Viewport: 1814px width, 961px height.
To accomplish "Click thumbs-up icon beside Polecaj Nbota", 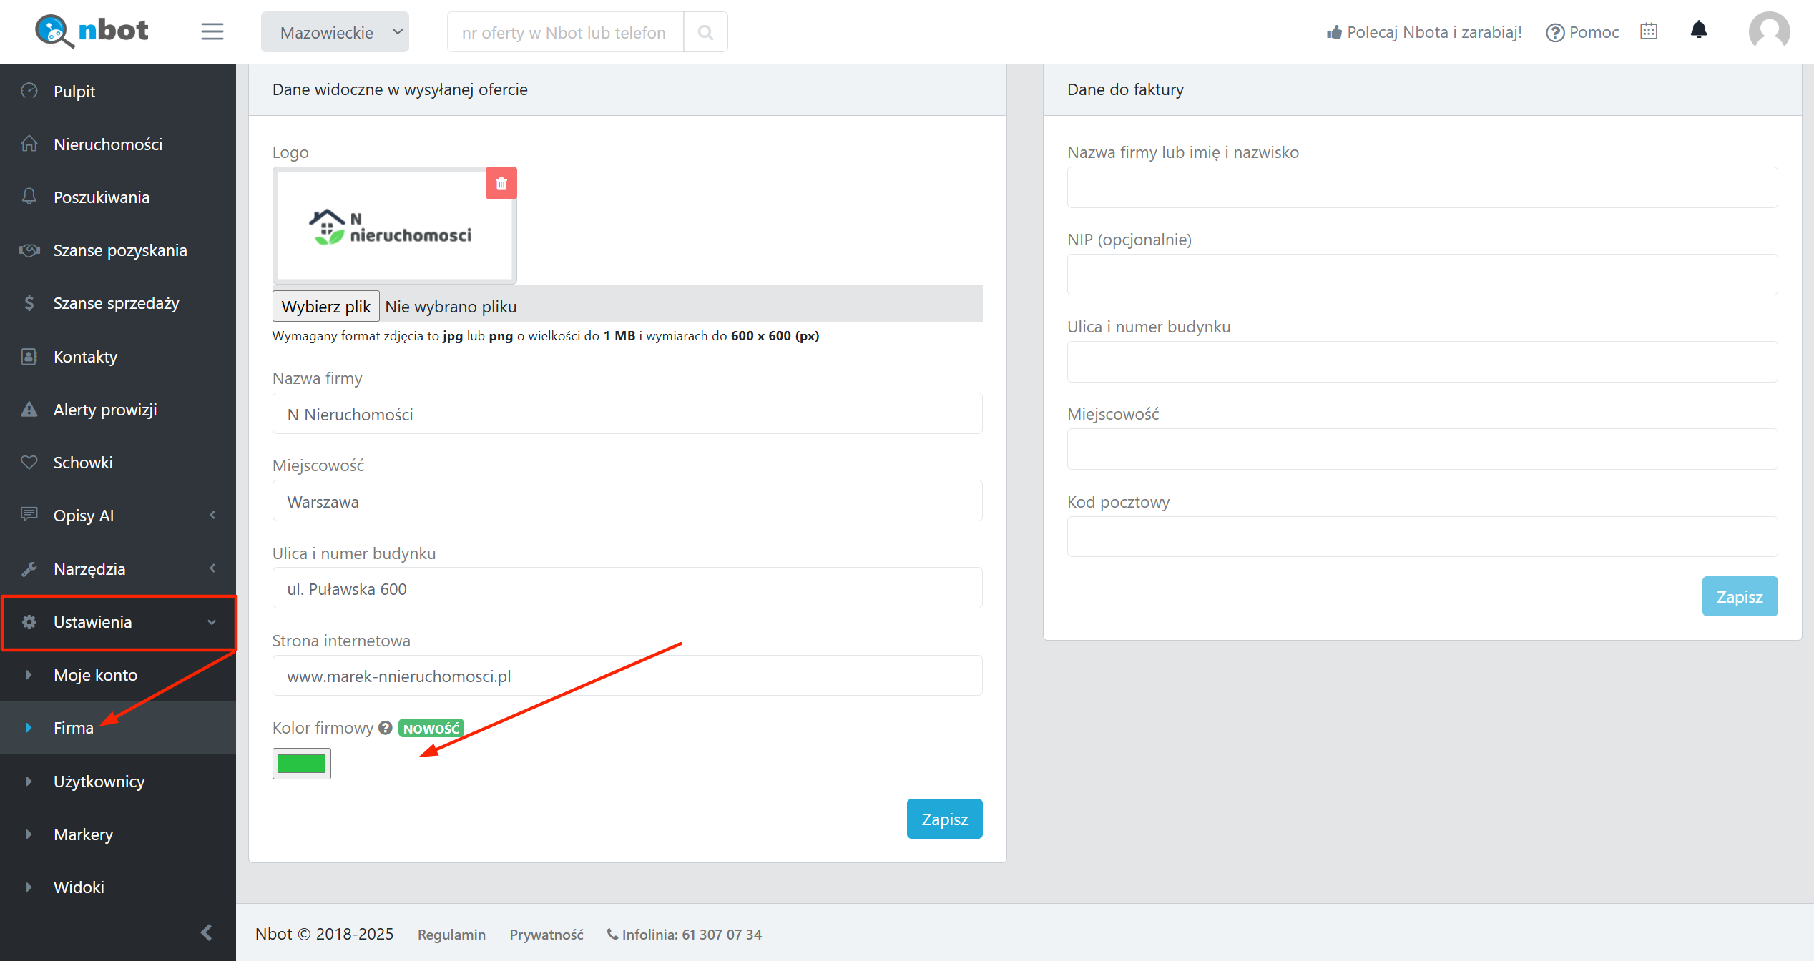I will (x=1335, y=33).
